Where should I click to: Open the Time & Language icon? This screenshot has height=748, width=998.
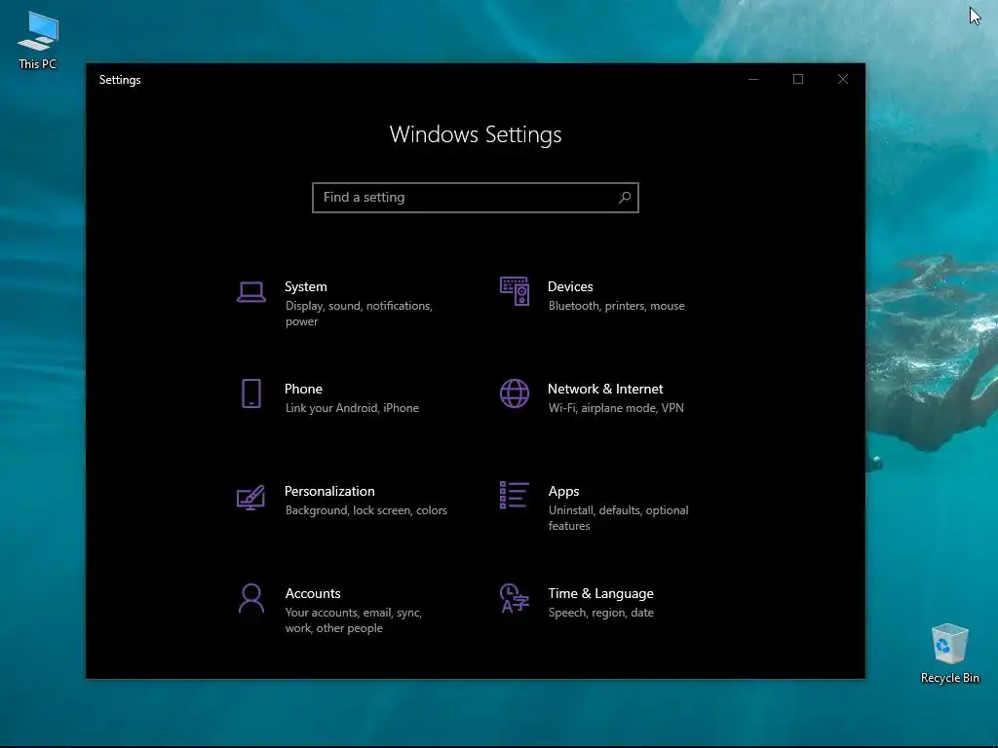point(515,598)
